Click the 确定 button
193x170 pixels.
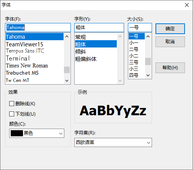(170, 29)
